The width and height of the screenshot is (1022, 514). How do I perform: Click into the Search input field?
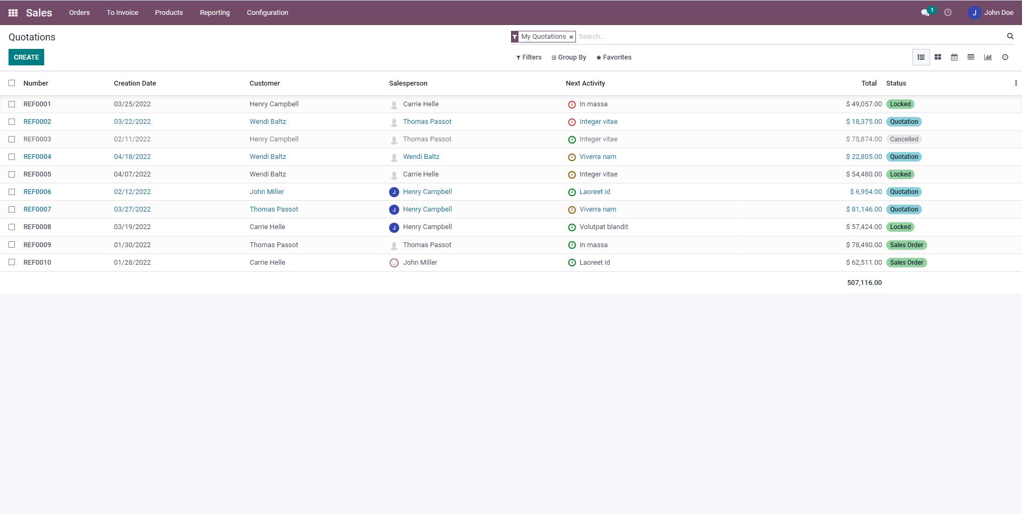click(788, 37)
